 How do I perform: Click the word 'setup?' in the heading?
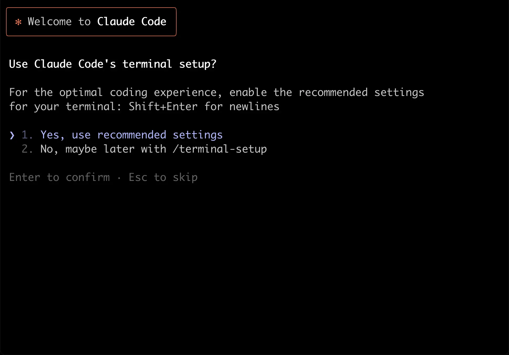tap(198, 64)
